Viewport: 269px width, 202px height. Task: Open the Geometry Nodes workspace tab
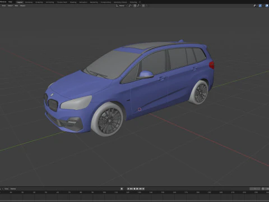[120, 2]
